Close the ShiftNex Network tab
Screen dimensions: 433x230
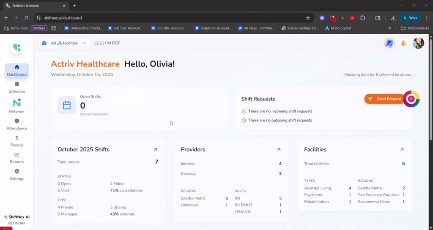point(64,5)
